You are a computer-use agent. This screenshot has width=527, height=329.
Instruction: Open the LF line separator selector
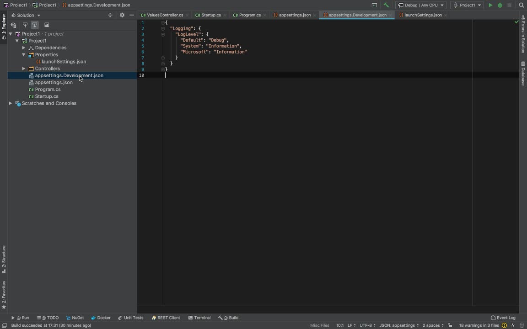(x=351, y=325)
